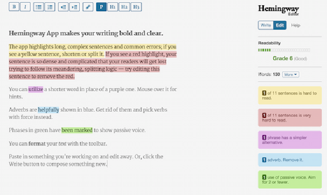Select the red 'very hard to read' card

coord(290,118)
